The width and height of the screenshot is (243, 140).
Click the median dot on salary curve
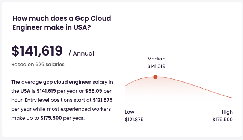155,77
